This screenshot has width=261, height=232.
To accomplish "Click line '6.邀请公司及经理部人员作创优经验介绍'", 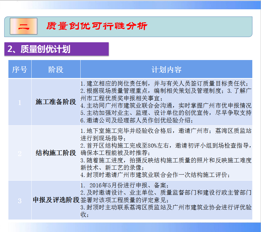I will pyautogui.click(x=137, y=120).
